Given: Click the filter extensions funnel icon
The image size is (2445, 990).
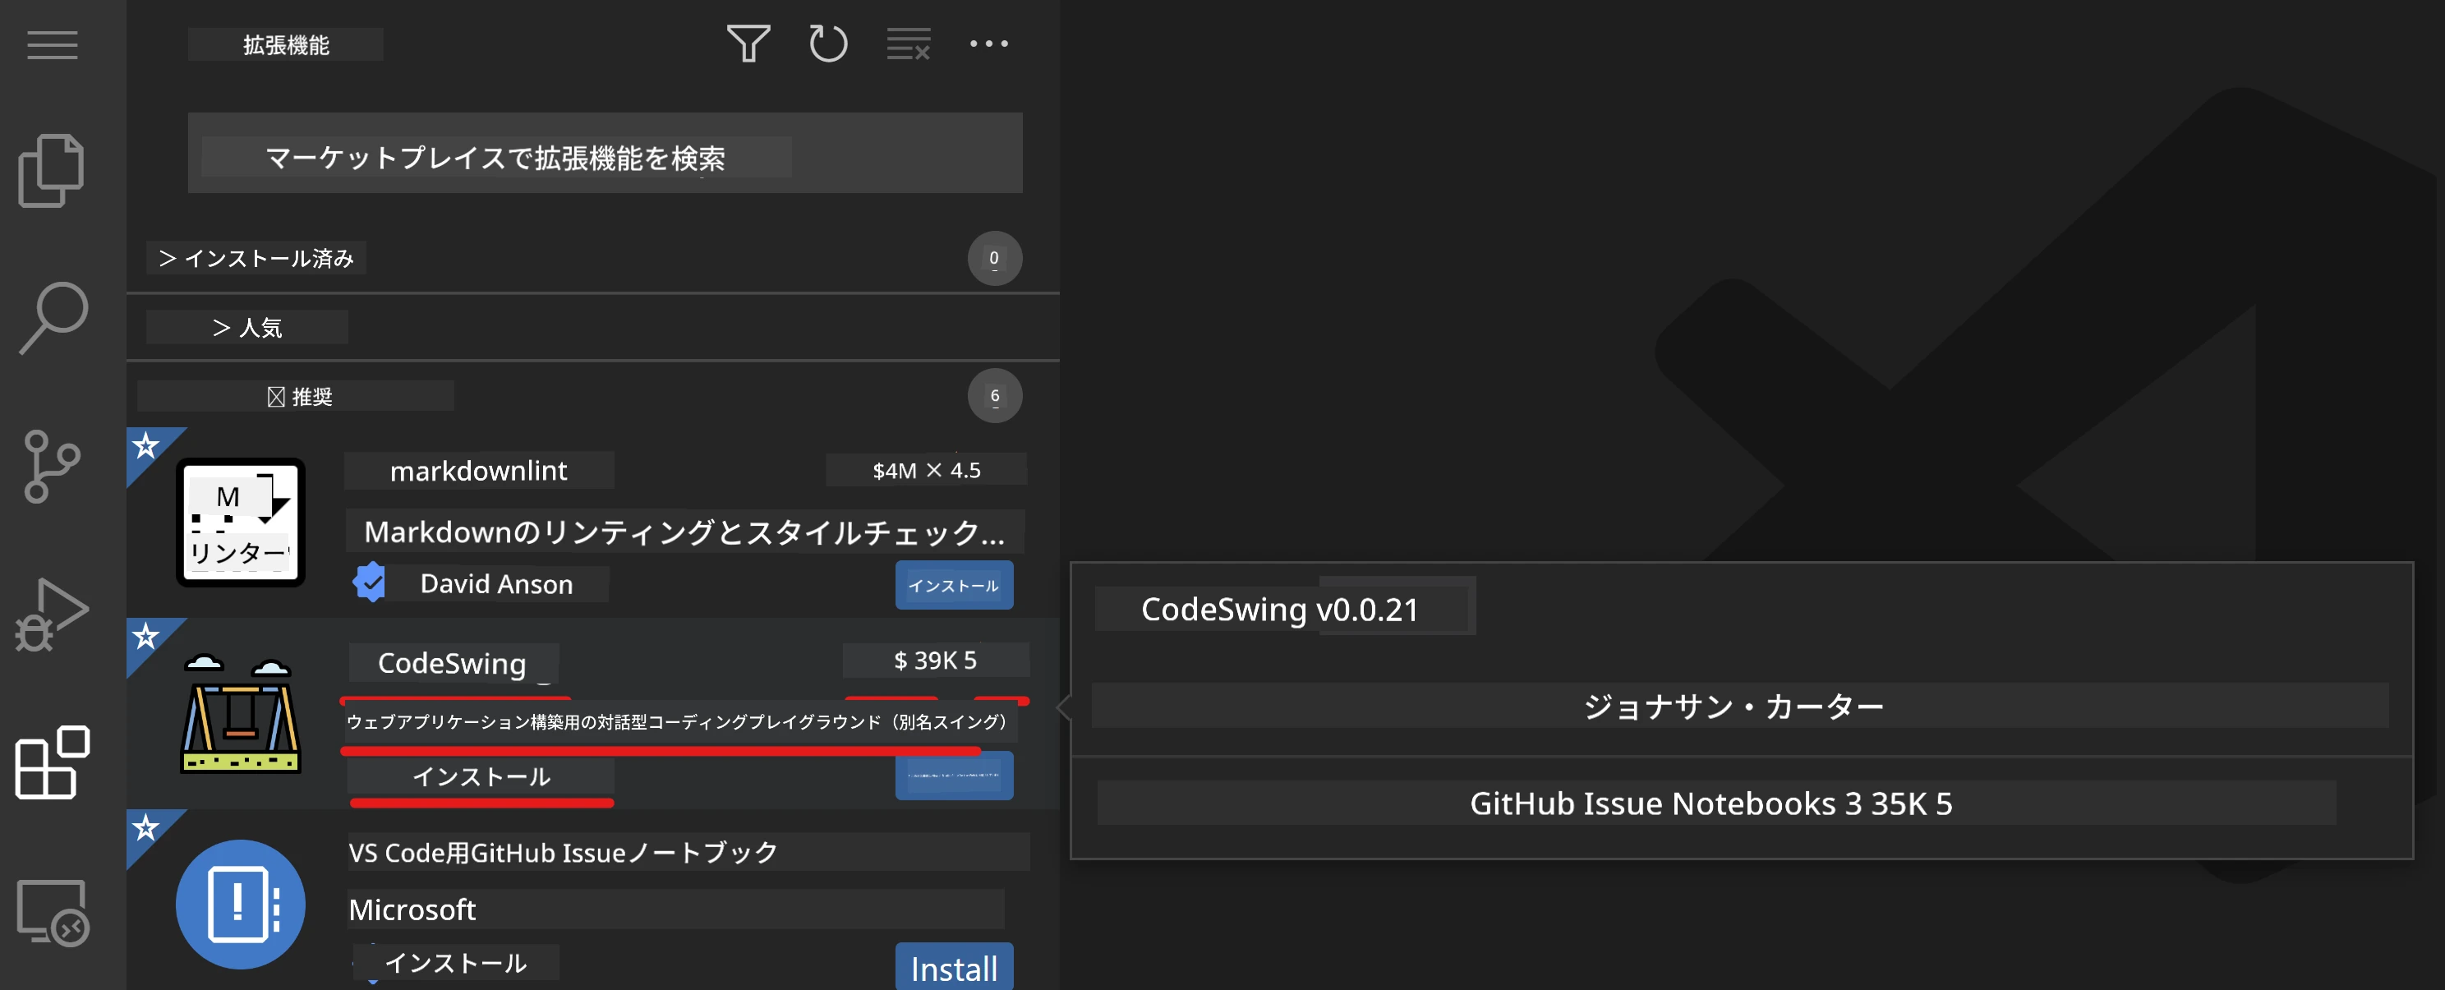Looking at the screenshot, I should click(748, 44).
